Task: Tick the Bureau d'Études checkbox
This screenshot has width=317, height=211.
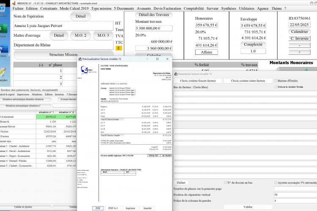Action: click(276, 81)
